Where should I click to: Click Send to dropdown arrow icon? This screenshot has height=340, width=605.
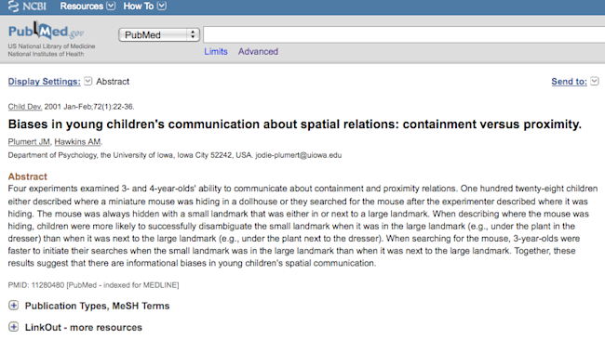[595, 81]
